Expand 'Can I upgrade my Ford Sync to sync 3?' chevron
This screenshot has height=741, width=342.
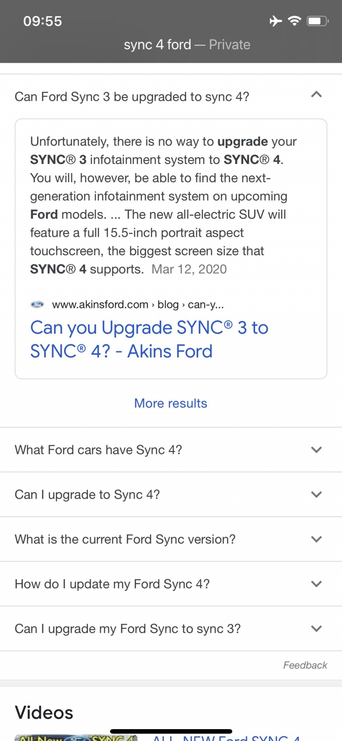pos(316,629)
